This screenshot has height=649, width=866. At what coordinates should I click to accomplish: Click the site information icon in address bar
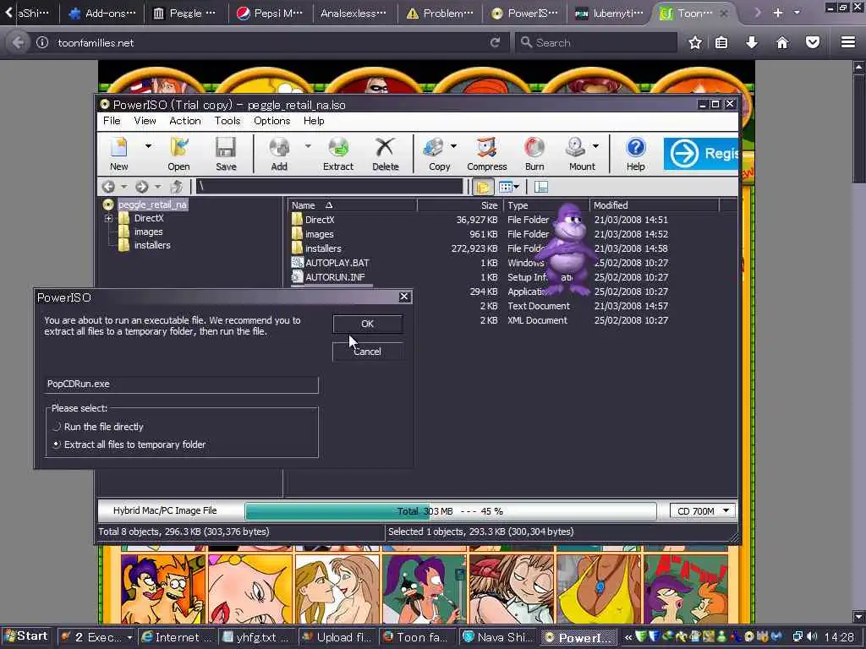pyautogui.click(x=42, y=42)
